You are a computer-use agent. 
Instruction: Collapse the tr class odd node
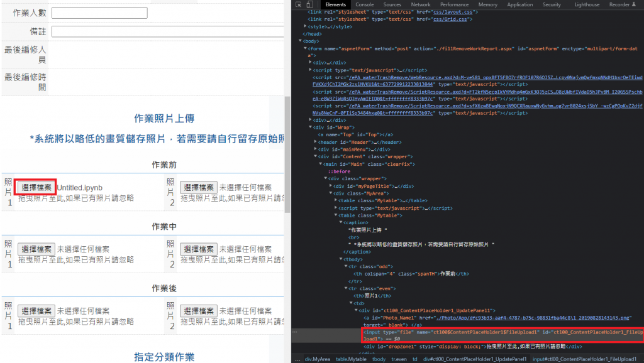(x=345, y=267)
